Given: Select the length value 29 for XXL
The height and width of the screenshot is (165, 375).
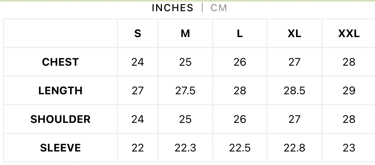Looking at the screenshot, I should point(349,90).
